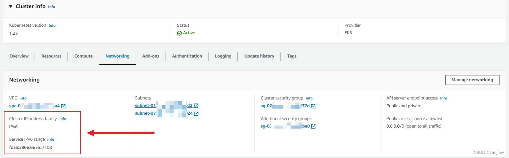Click the green Active status check icon
The image size is (509, 158).
coord(179,33)
